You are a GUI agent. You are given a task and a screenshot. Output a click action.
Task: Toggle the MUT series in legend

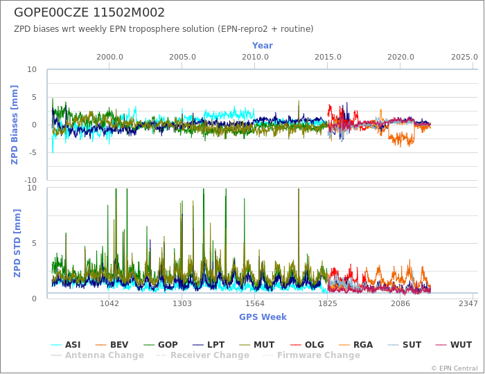click(x=257, y=345)
